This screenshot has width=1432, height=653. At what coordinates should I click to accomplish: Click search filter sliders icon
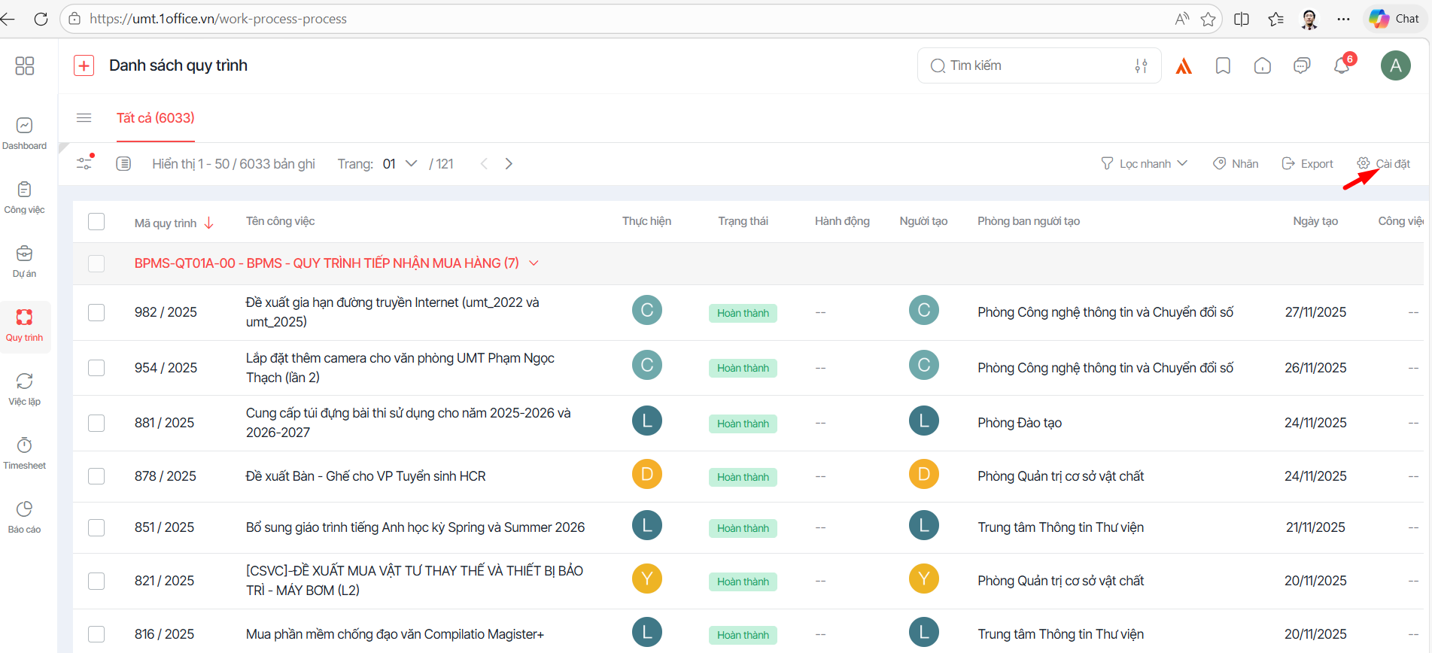point(1141,66)
